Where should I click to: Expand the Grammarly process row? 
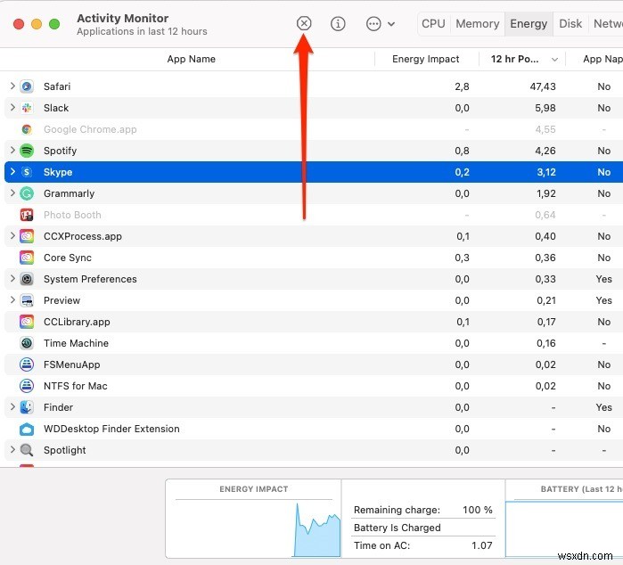coord(12,193)
